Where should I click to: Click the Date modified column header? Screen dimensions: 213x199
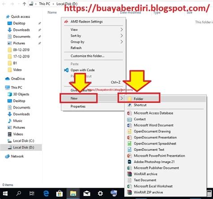click(130, 13)
